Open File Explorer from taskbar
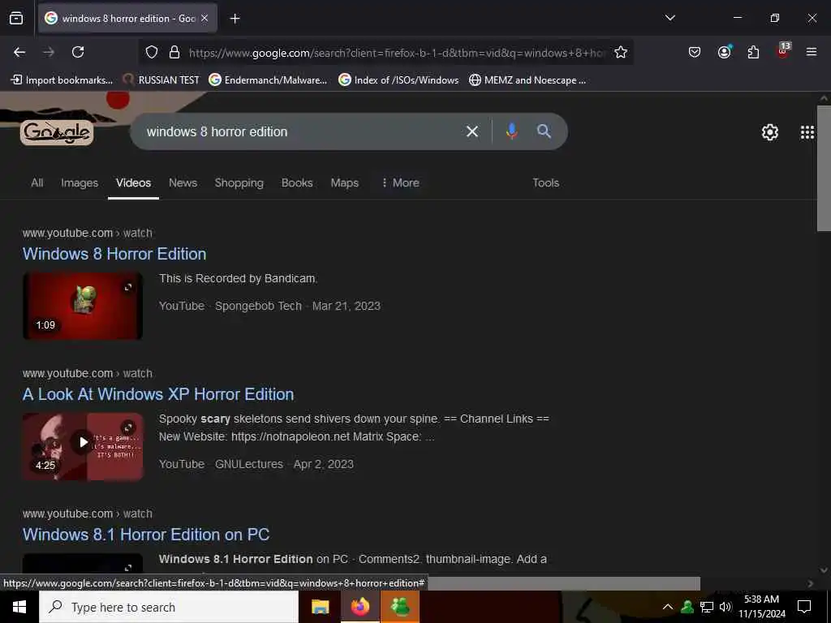This screenshot has height=623, width=831. (320, 607)
